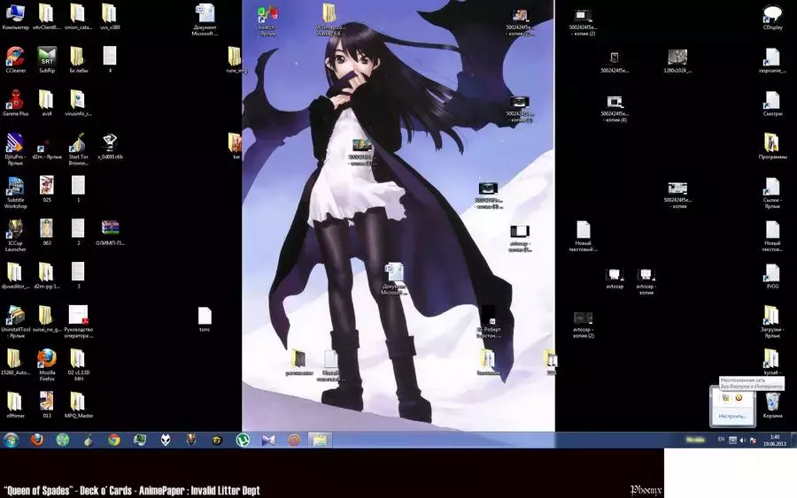
Task: Select the Загрузки shortcut folder
Action: coord(772,322)
